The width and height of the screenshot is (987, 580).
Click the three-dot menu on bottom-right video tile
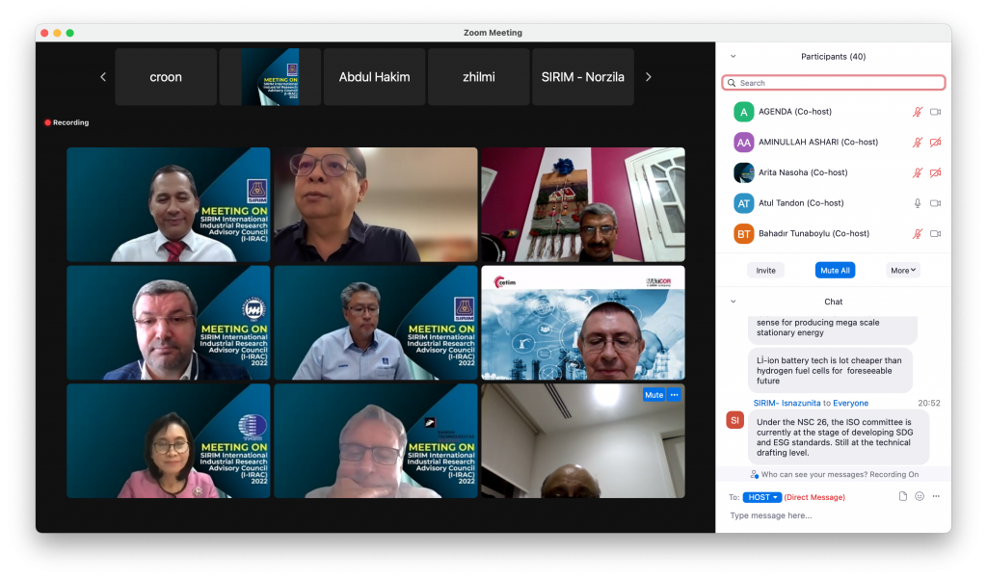(x=674, y=395)
